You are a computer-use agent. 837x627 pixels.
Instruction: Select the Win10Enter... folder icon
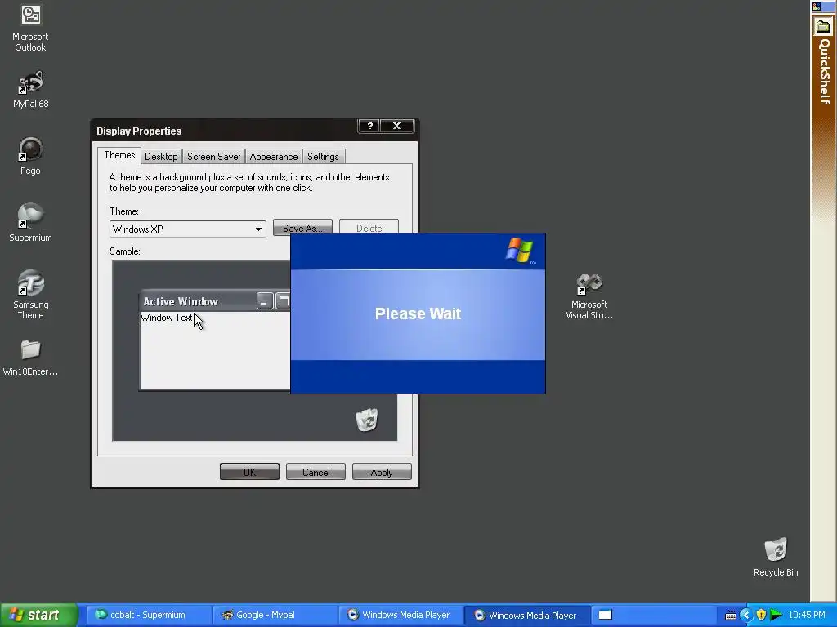coord(30,358)
